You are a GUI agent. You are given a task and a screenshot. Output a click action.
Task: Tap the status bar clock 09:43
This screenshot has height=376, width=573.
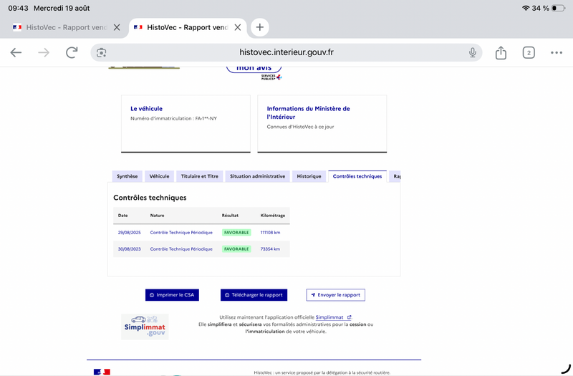(x=18, y=8)
